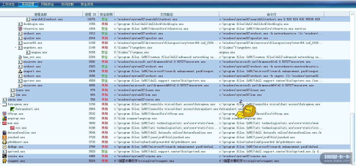356x166 pixels.
Task: Go to the 安全资讯 tab
Action: point(87,4)
